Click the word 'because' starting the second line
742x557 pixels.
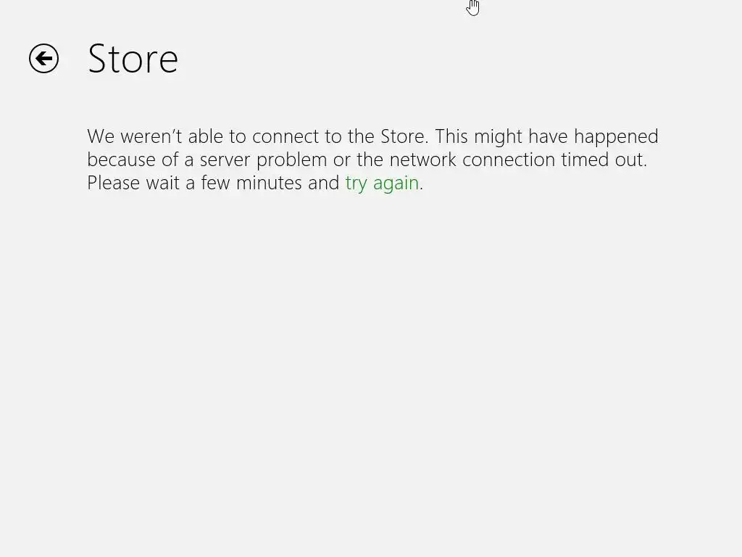pyautogui.click(x=121, y=160)
